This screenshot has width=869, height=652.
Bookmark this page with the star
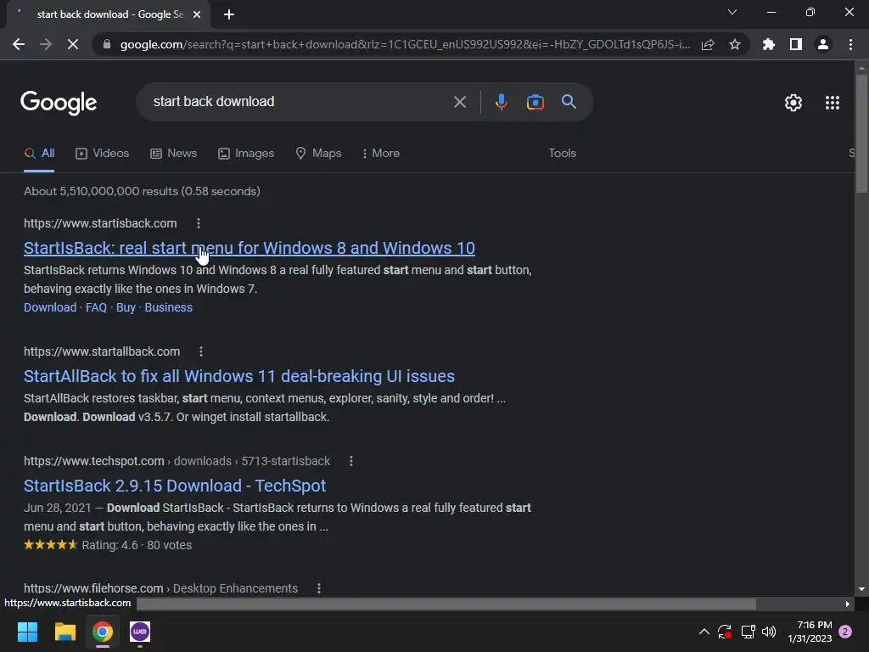[735, 44]
